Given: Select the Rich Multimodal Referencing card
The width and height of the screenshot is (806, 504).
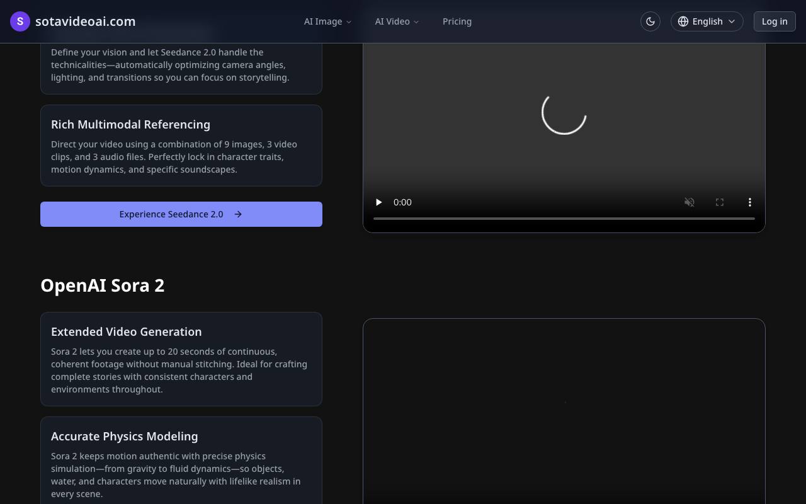Looking at the screenshot, I should tap(181, 146).
